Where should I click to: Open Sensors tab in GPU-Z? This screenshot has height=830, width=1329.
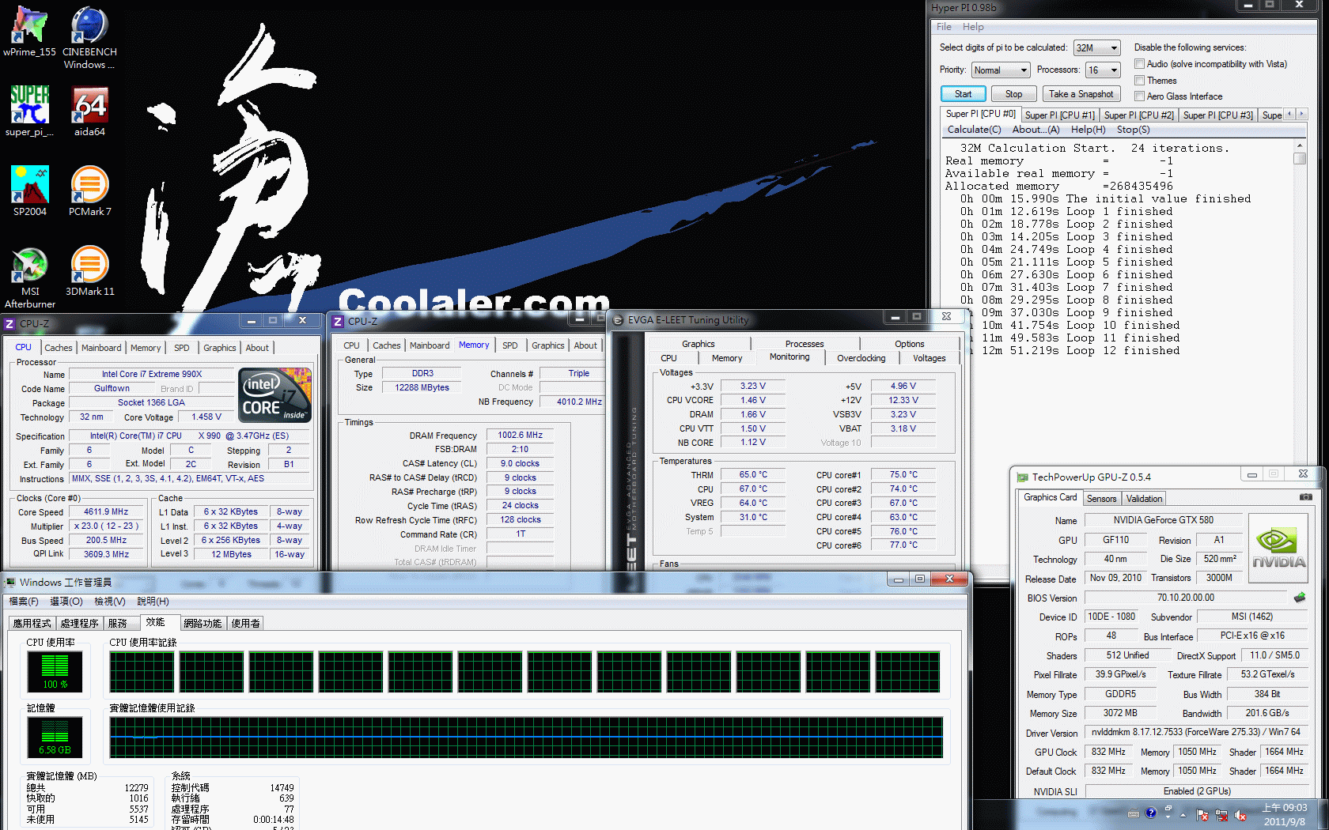click(x=1101, y=499)
